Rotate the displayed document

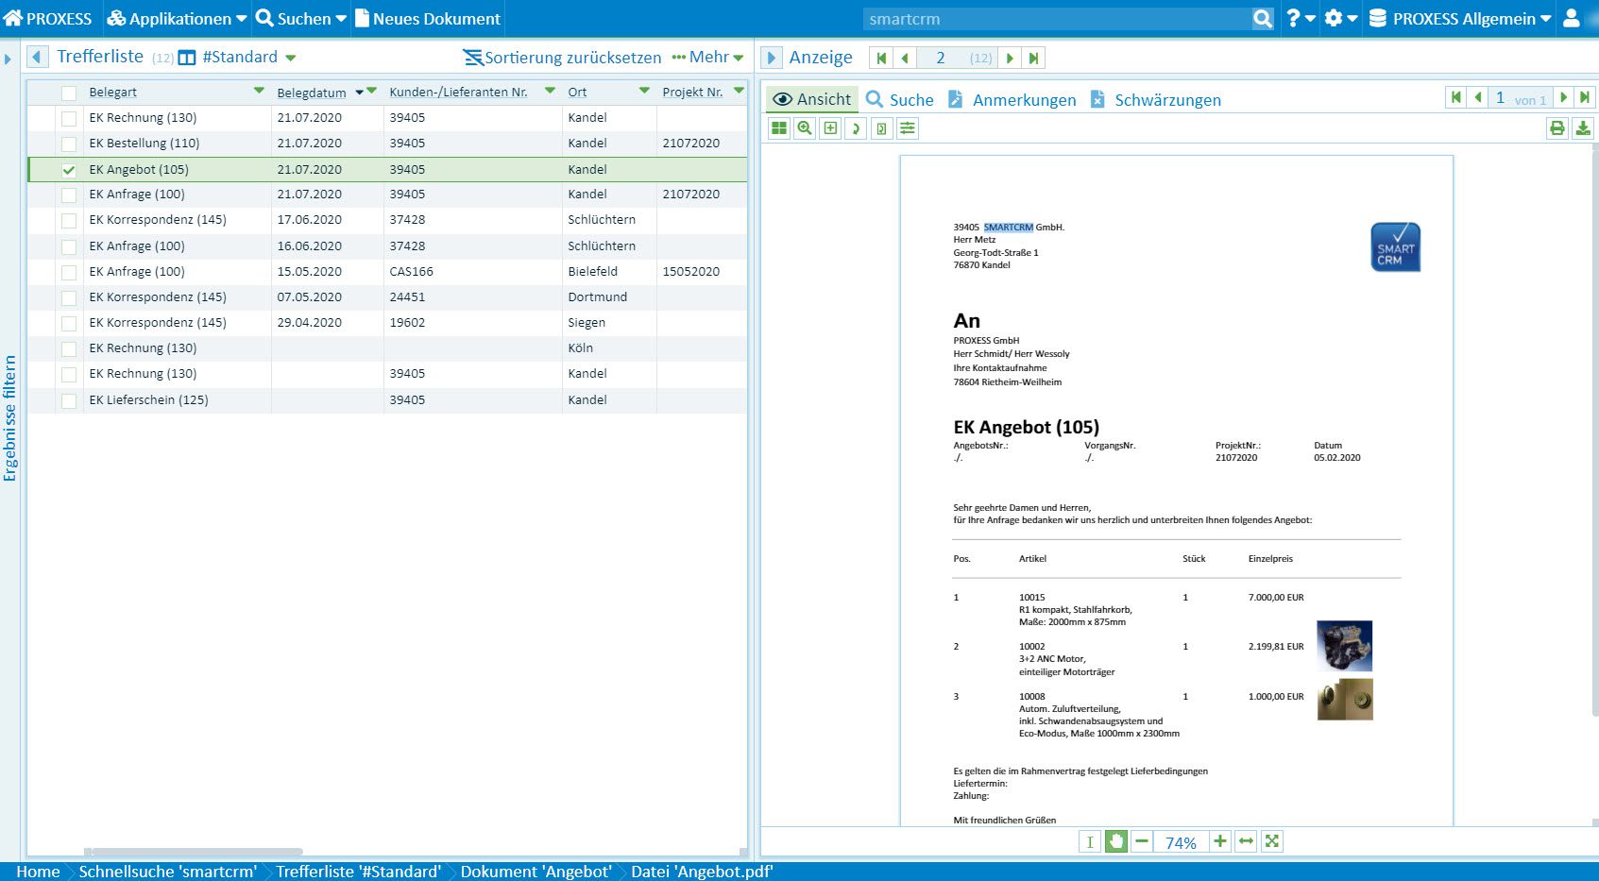coord(857,128)
